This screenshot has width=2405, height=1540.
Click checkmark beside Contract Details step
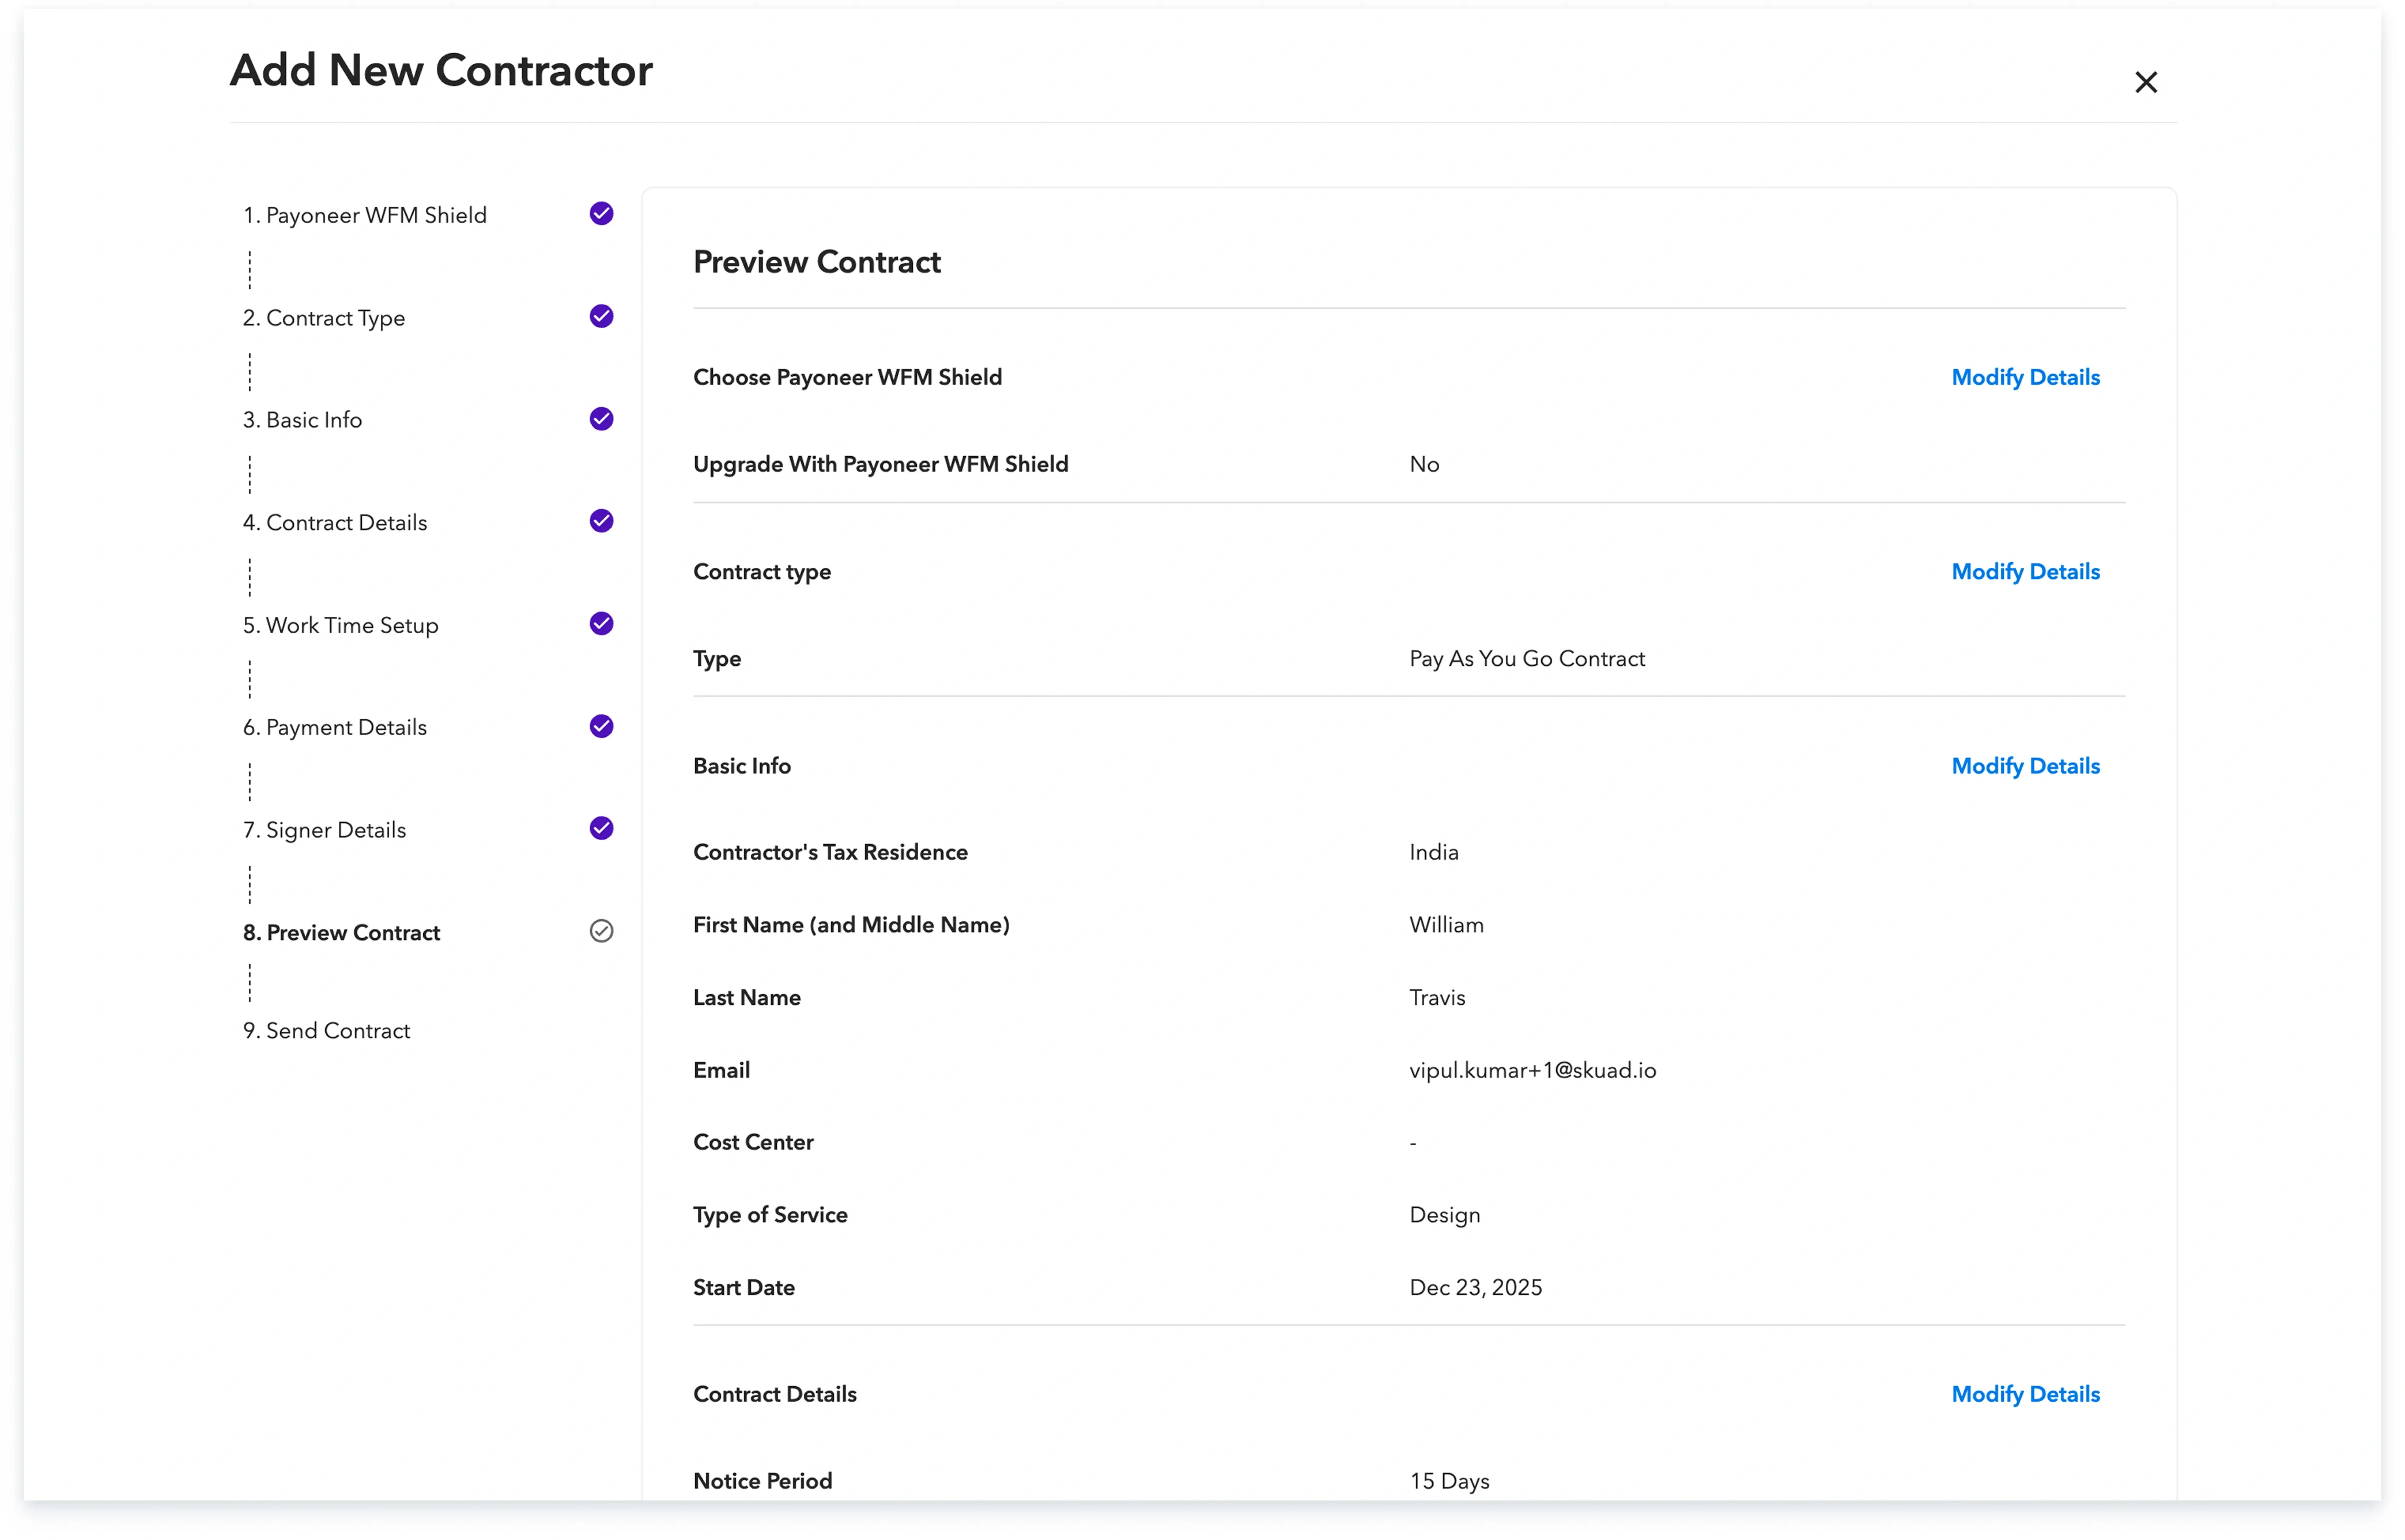coord(601,521)
